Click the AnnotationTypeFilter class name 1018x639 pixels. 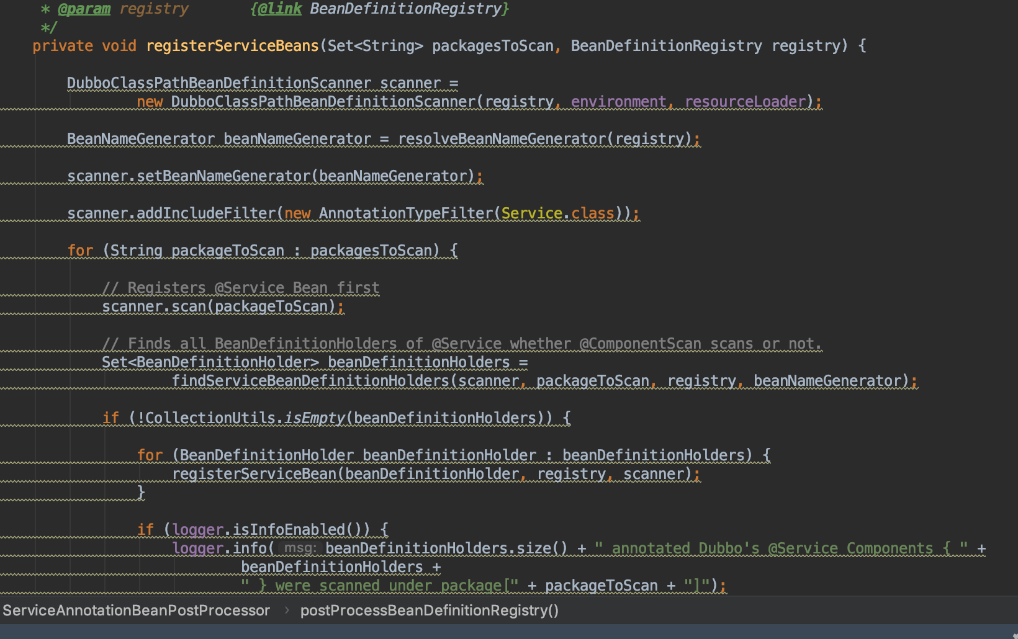pyautogui.click(x=406, y=213)
